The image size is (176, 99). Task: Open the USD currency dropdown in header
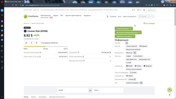coord(139,10)
